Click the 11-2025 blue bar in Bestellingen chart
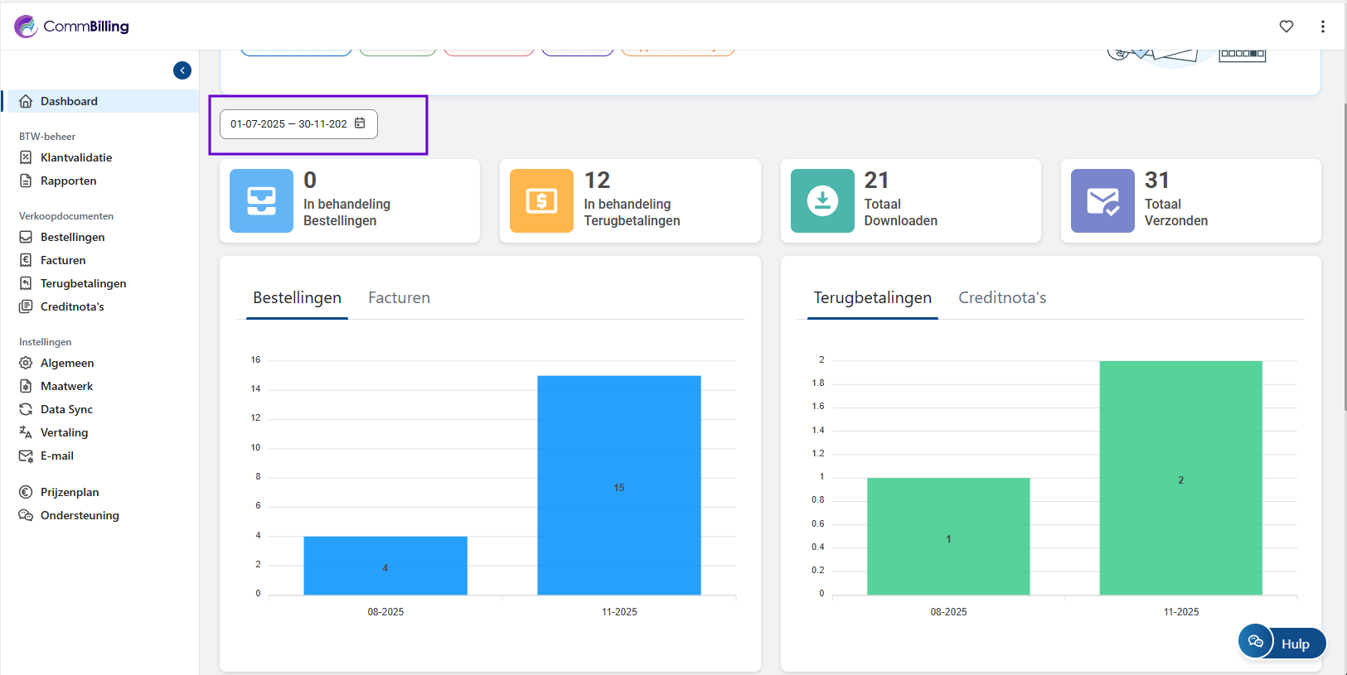The width and height of the screenshot is (1347, 675). coord(618,485)
